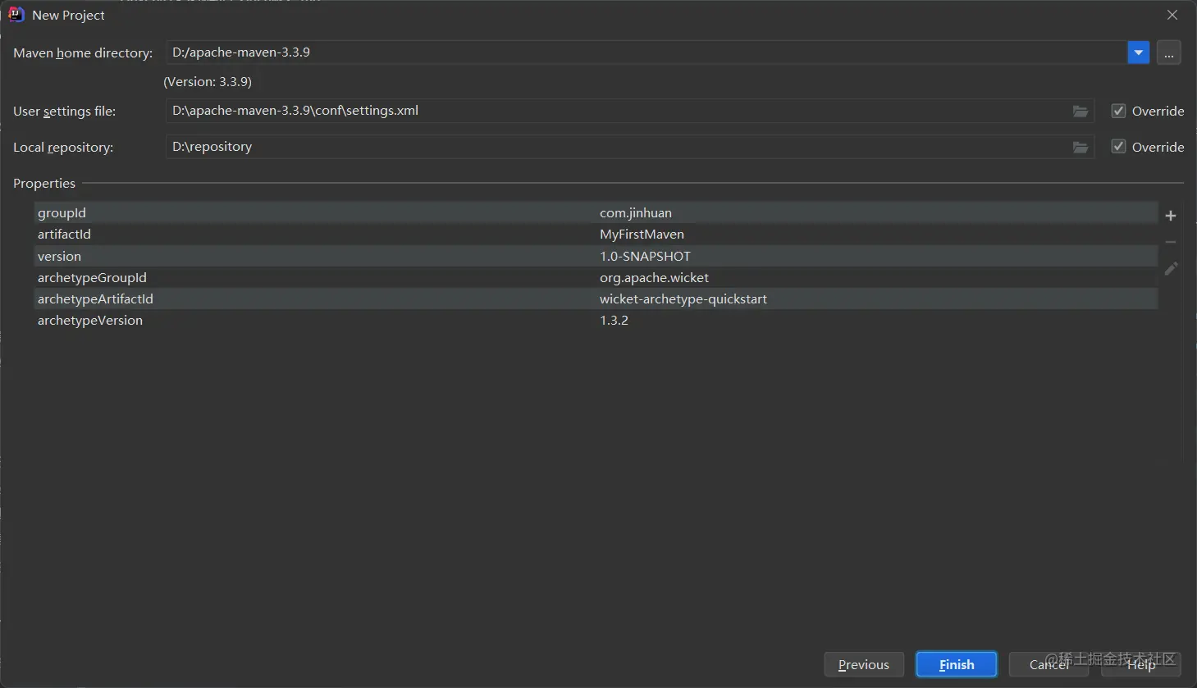Close the New Project dialog
This screenshot has height=688, width=1197.
1172,15
